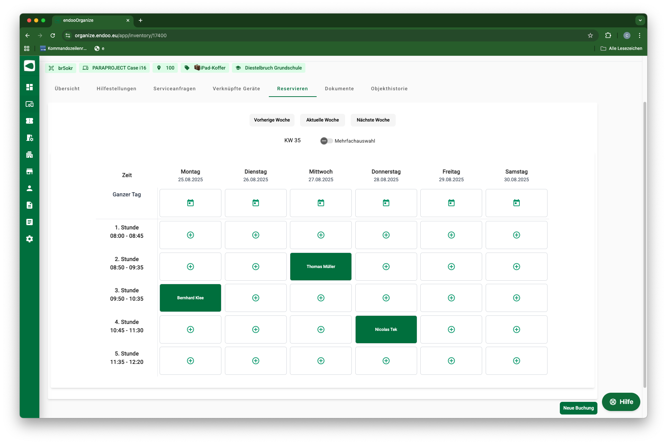The width and height of the screenshot is (667, 444).
Task: Open Chrome's three-dot menu
Action: pos(639,35)
